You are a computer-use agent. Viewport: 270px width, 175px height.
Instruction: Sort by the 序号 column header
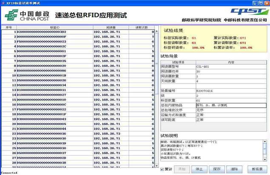[x=9, y=28]
